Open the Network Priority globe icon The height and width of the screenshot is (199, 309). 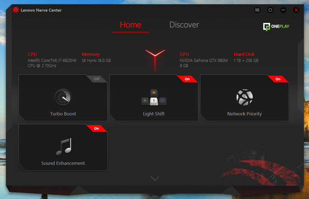click(244, 97)
